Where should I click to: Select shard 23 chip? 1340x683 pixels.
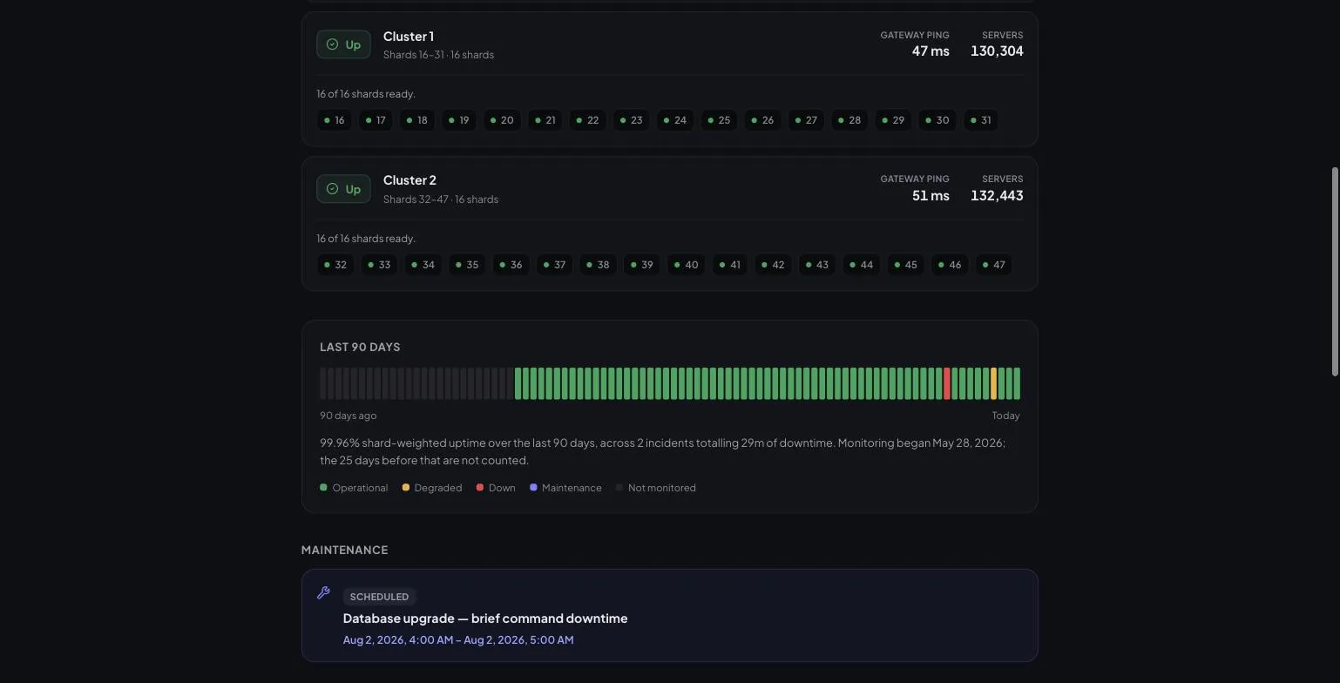click(631, 120)
